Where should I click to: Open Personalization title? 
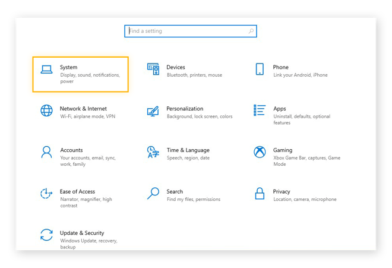[185, 109]
